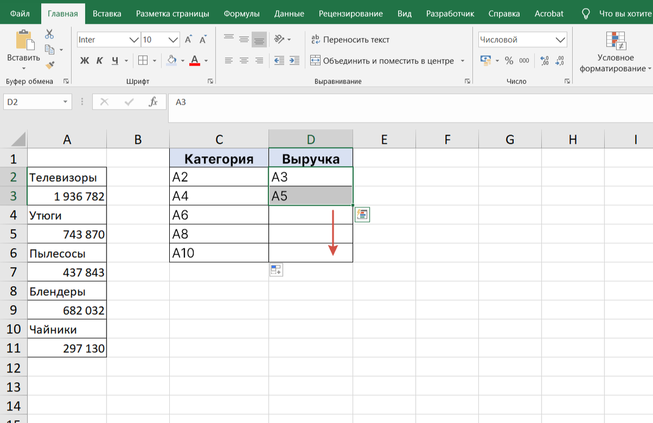Align text left in cell
The width and height of the screenshot is (653, 423).
tap(229, 60)
